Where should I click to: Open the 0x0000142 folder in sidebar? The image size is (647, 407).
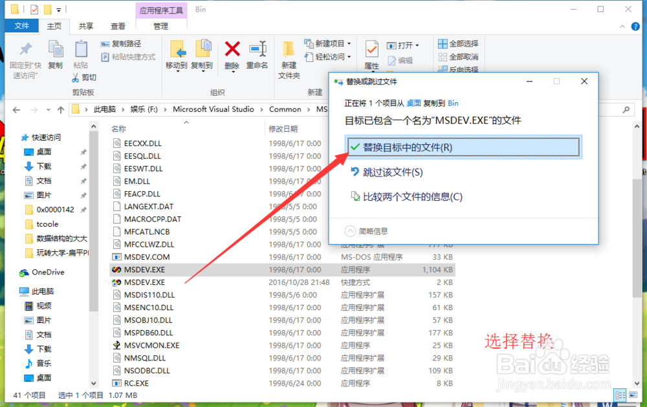pos(50,209)
